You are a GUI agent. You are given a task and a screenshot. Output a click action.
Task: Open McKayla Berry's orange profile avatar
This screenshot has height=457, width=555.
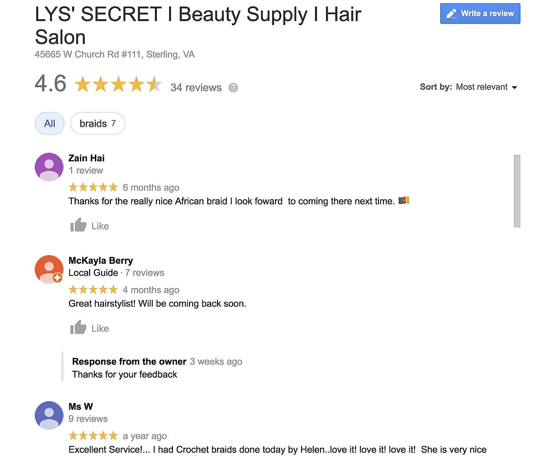pyautogui.click(x=49, y=269)
